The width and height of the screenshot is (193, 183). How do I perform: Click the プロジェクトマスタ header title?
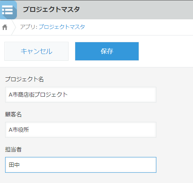pos(51,9)
